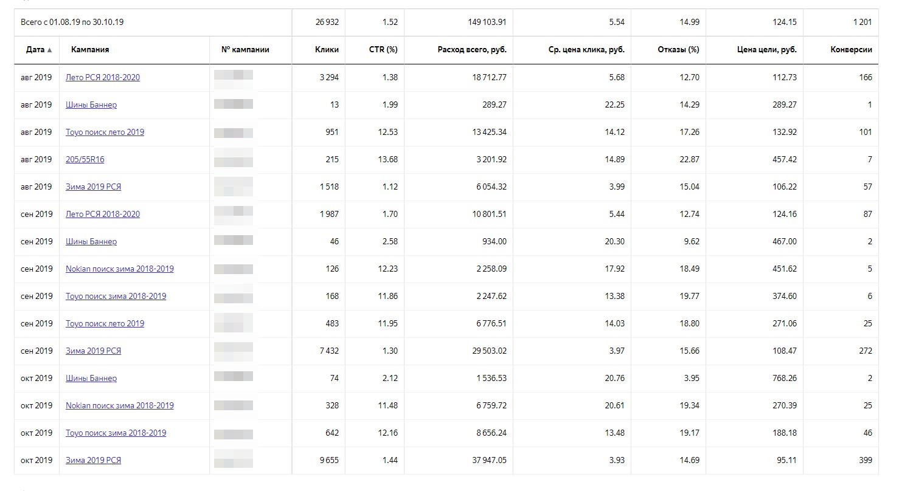Open October's Шины Баннер campaign link
Viewport: 902px width, 491px height.
91,378
